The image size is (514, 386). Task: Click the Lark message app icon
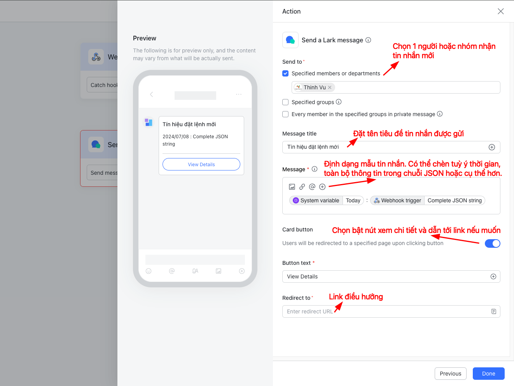tap(290, 40)
